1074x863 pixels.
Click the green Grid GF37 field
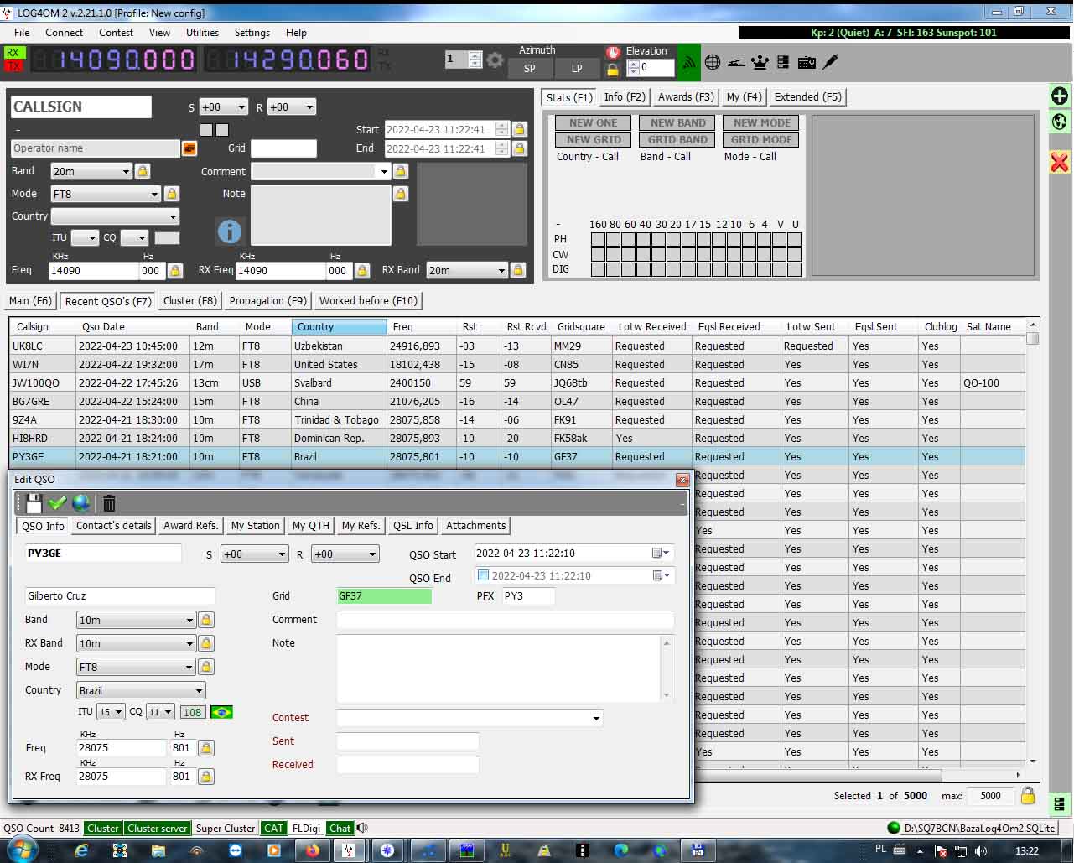(x=384, y=596)
